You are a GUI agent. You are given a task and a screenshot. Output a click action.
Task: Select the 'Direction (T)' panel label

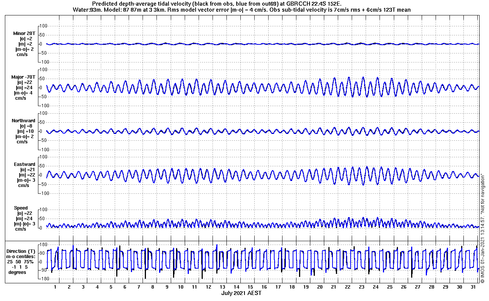click(21, 251)
